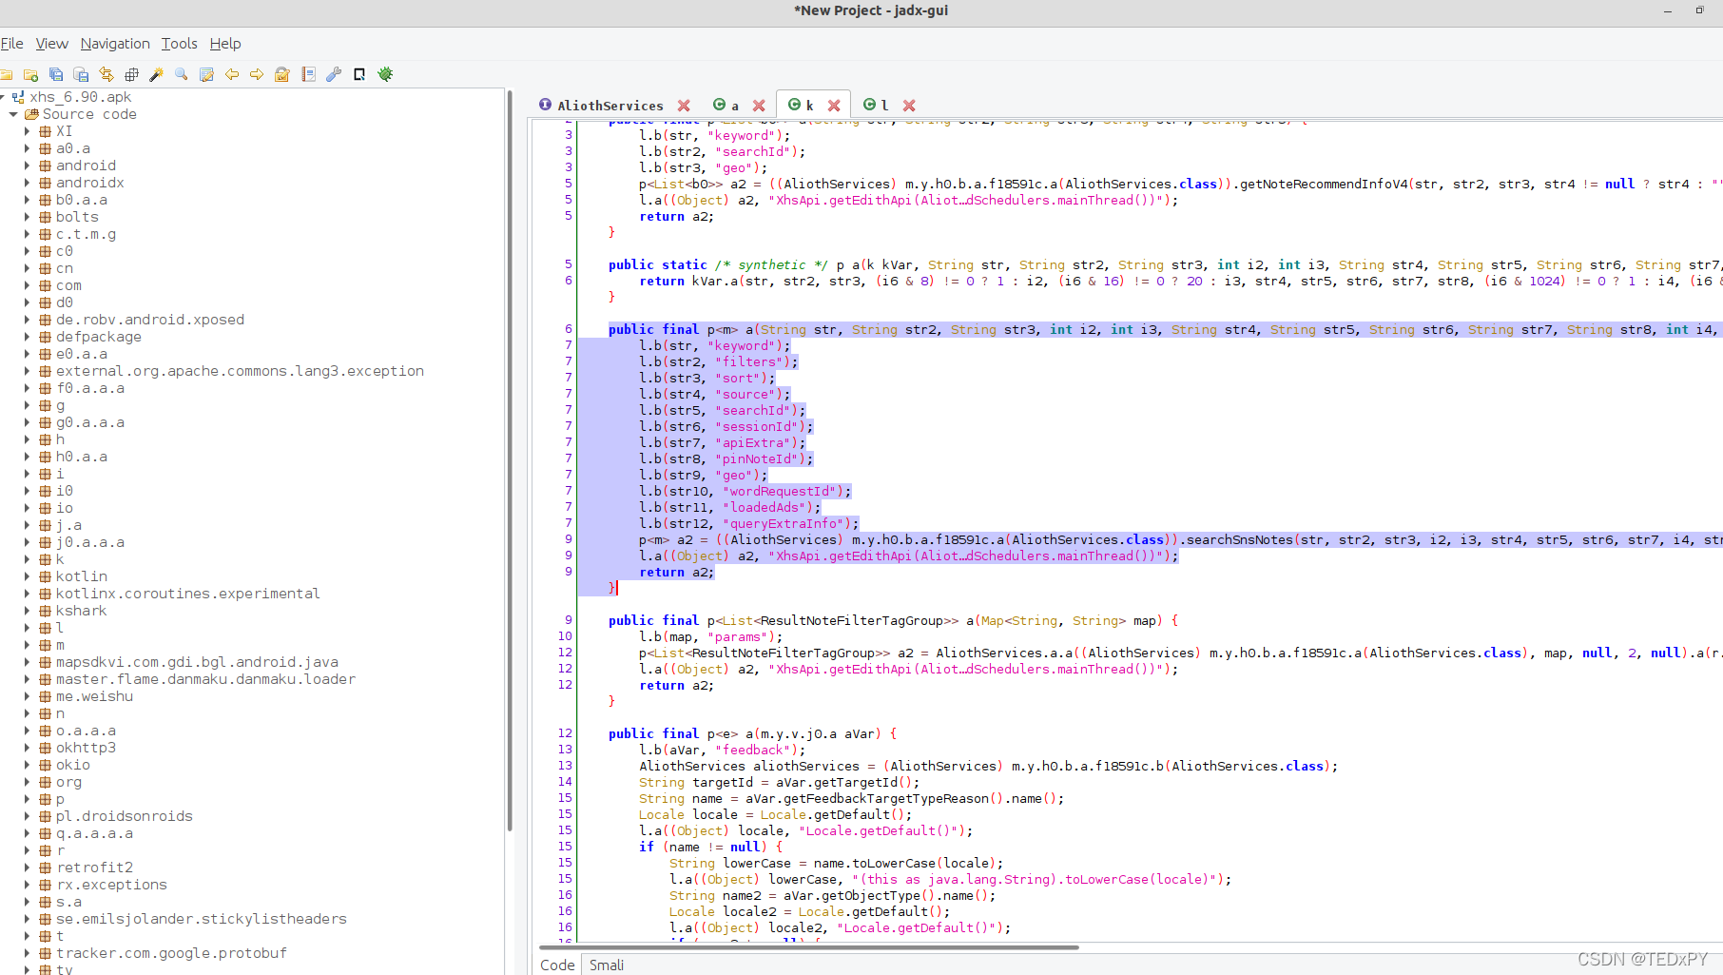
Task: Expand the com package node
Action: (27, 285)
